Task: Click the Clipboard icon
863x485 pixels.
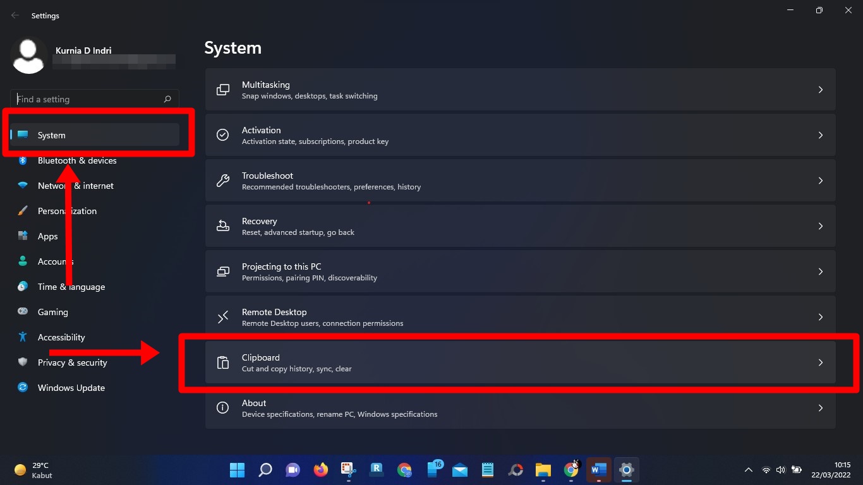Action: (222, 362)
